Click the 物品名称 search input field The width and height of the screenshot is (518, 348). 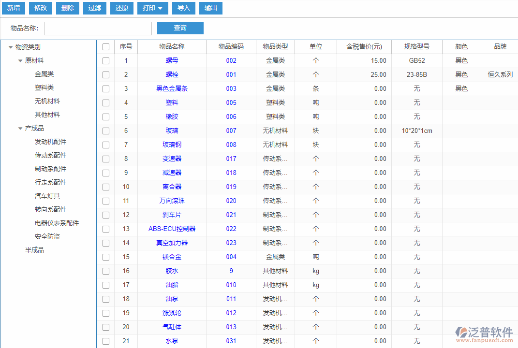tap(98, 29)
